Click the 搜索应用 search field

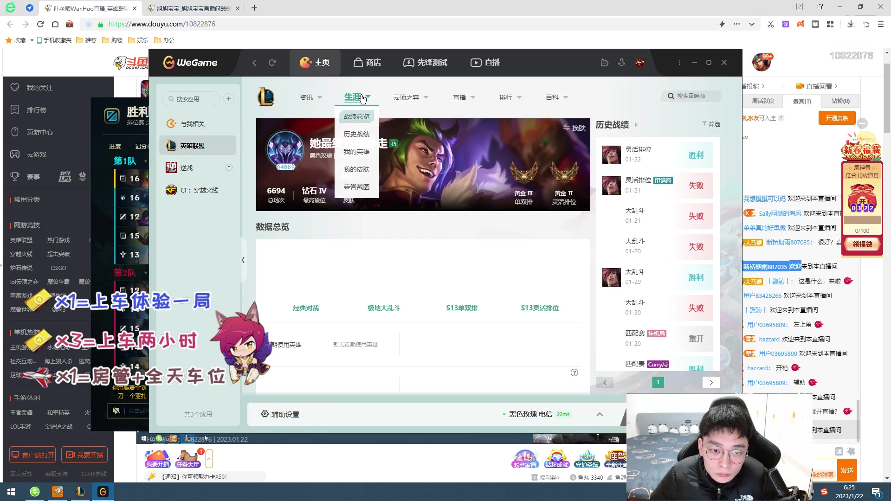(191, 99)
